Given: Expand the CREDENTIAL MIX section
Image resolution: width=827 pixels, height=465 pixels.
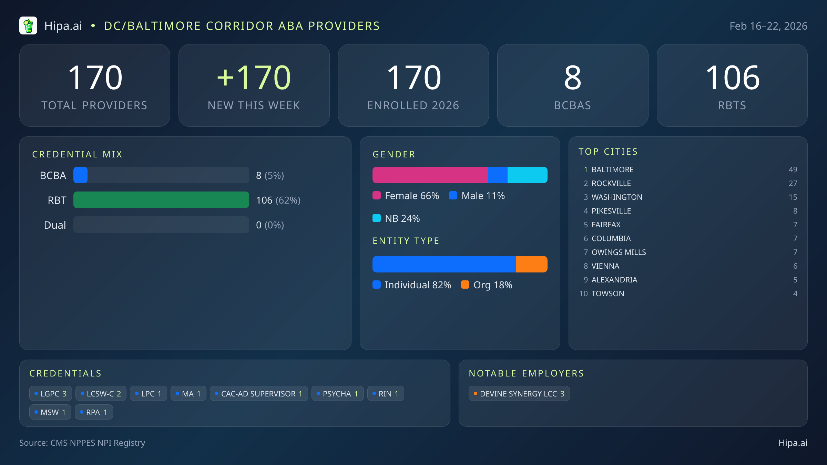Looking at the screenshot, I should [x=78, y=154].
